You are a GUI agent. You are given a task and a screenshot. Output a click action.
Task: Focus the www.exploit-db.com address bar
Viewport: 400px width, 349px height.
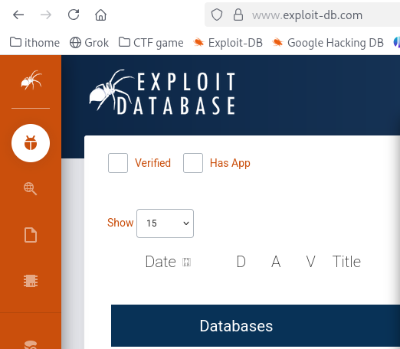[x=307, y=15]
